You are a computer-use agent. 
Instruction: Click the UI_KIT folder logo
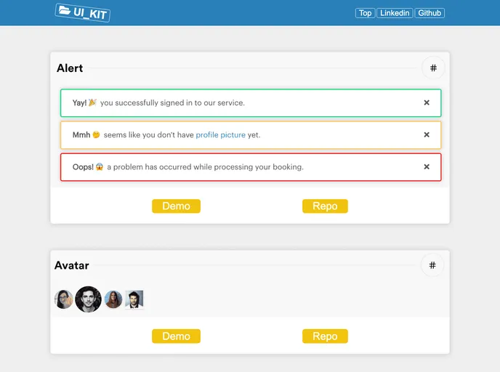82,12
